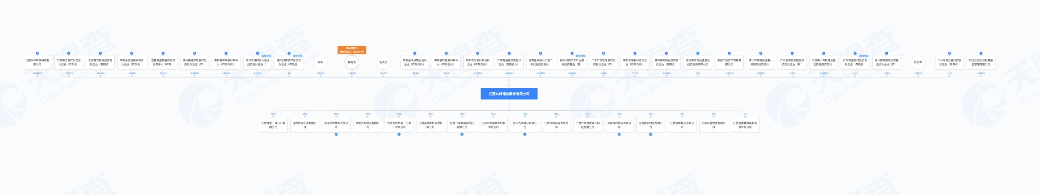Expand plus icon above 奉新有为新材料 node
This screenshot has width=1040, height=195.
(x=478, y=53)
